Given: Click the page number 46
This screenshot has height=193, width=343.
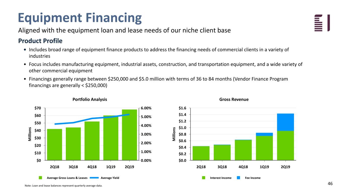Looking at the screenshot, I should point(330,184).
